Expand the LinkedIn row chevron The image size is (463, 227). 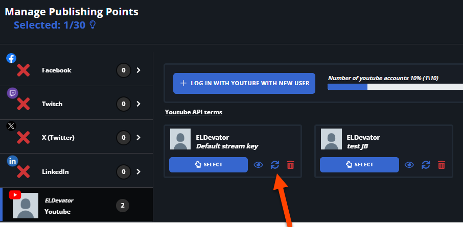[138, 171]
